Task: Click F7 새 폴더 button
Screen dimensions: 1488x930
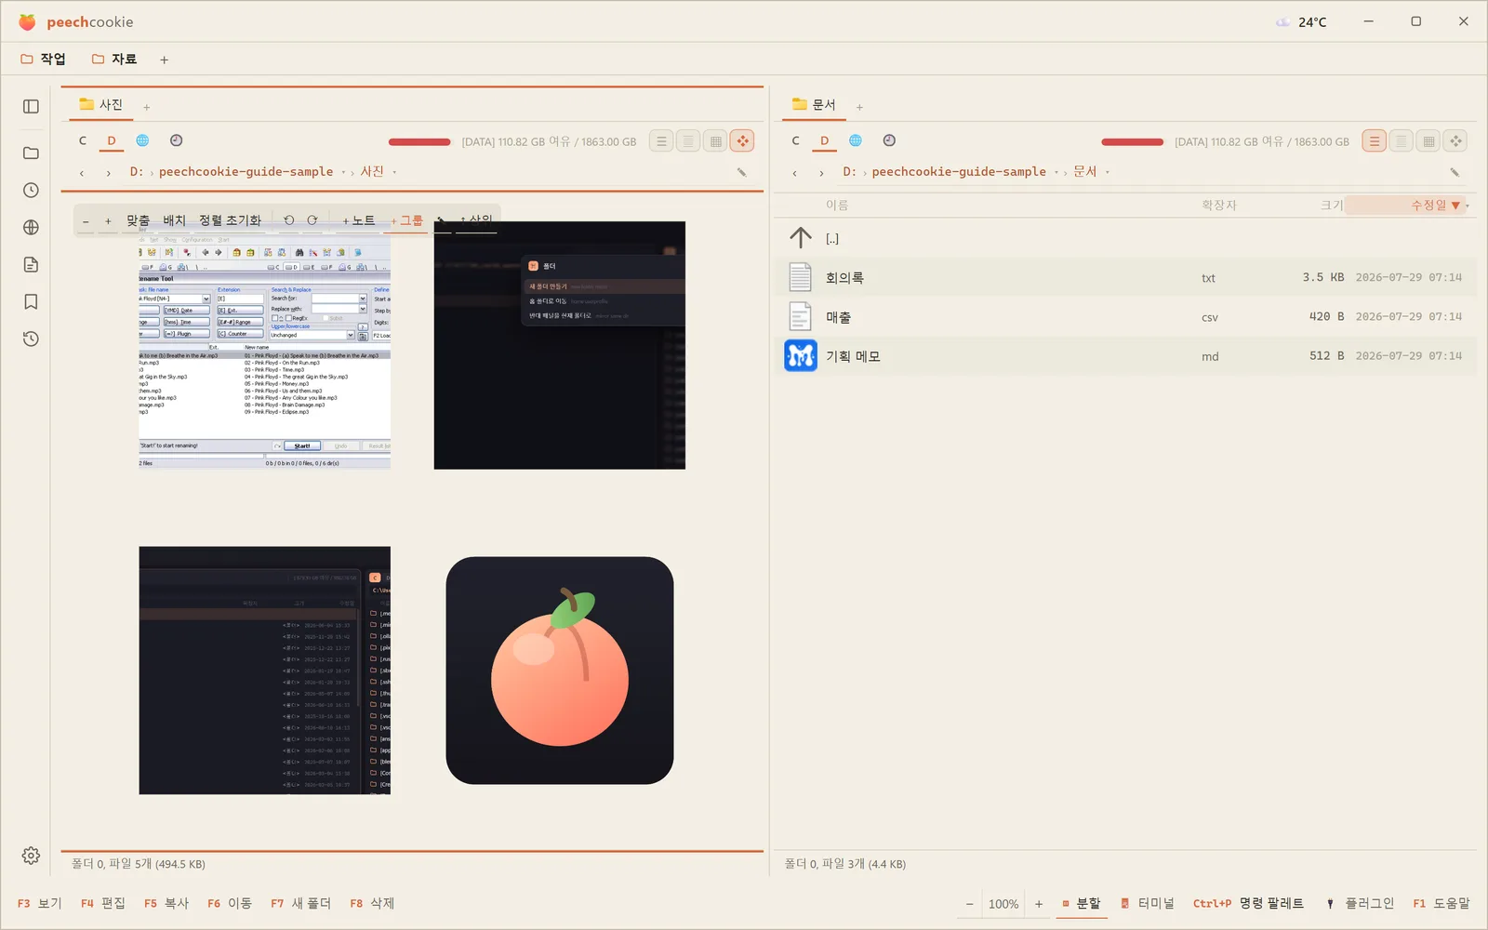Action: pyautogui.click(x=300, y=903)
